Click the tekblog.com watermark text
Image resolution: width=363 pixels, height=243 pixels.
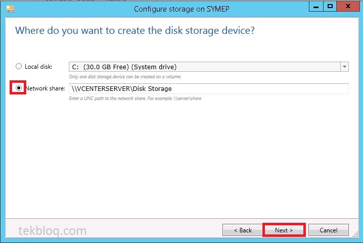point(52,231)
